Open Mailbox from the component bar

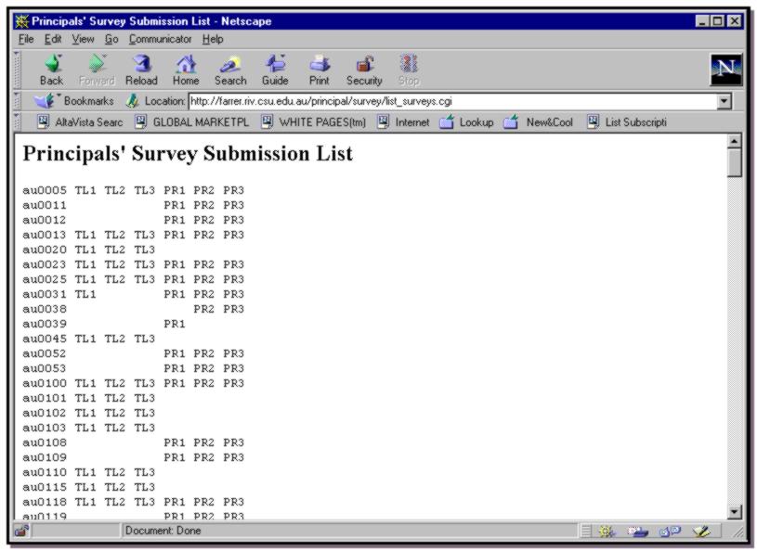point(637,532)
